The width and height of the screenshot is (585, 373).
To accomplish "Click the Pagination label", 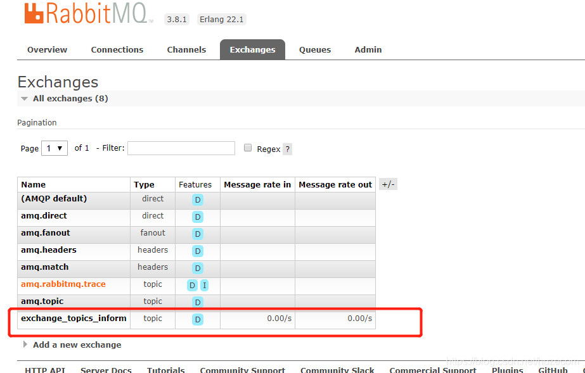I will 37,123.
